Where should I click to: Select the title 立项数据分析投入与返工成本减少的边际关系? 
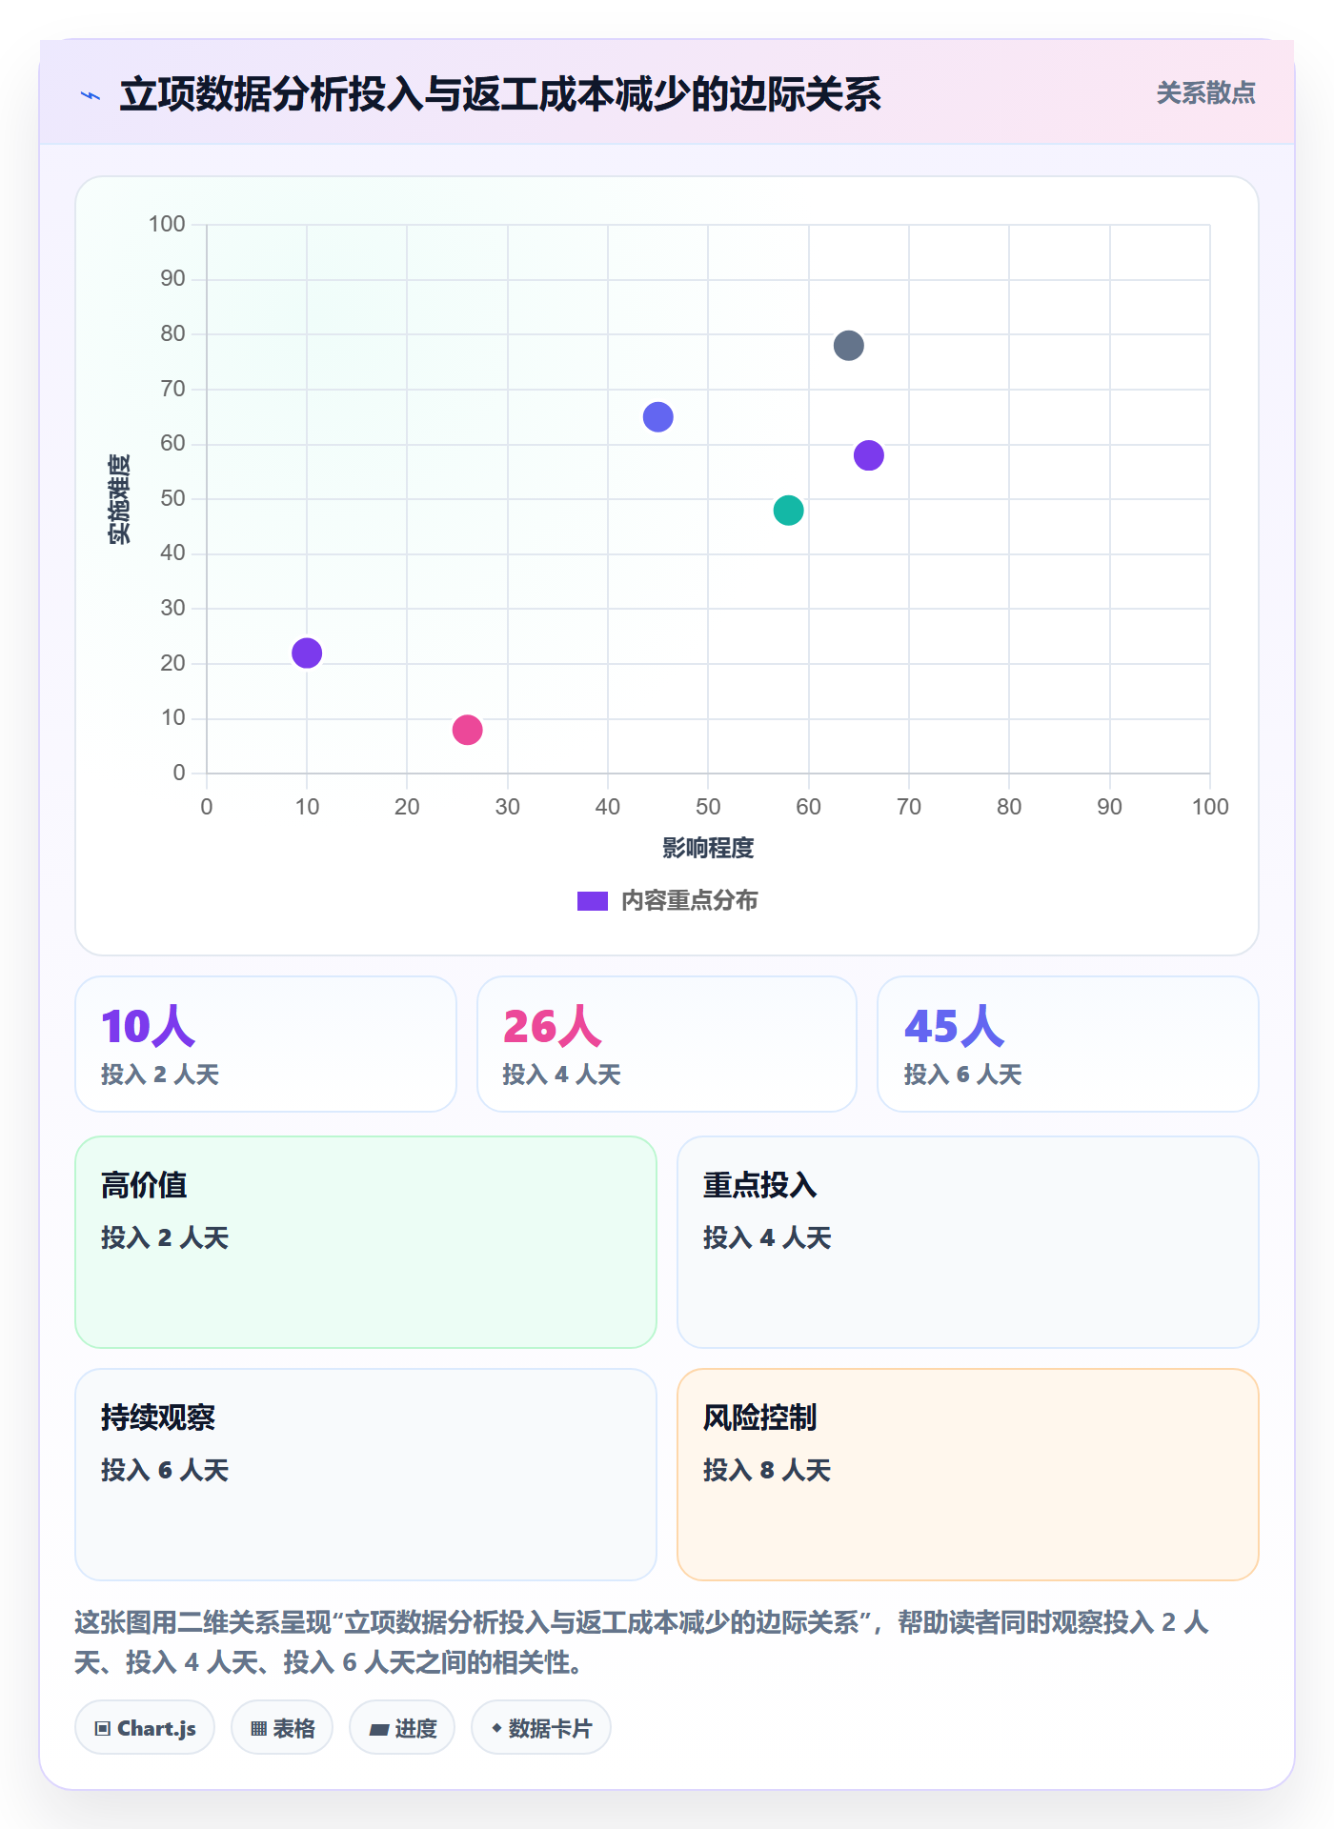tap(500, 94)
